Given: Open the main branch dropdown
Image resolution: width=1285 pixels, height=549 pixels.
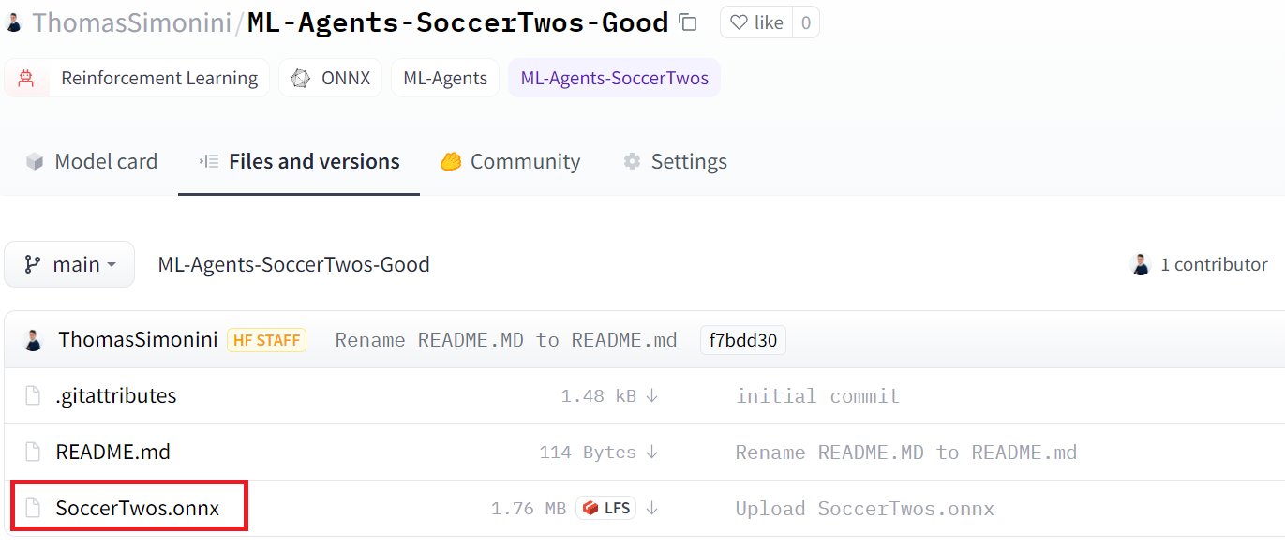Looking at the screenshot, I should coord(69,265).
